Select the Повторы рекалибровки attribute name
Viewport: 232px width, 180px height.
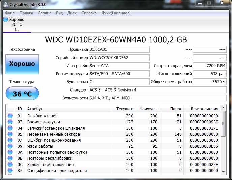[x=50, y=158]
